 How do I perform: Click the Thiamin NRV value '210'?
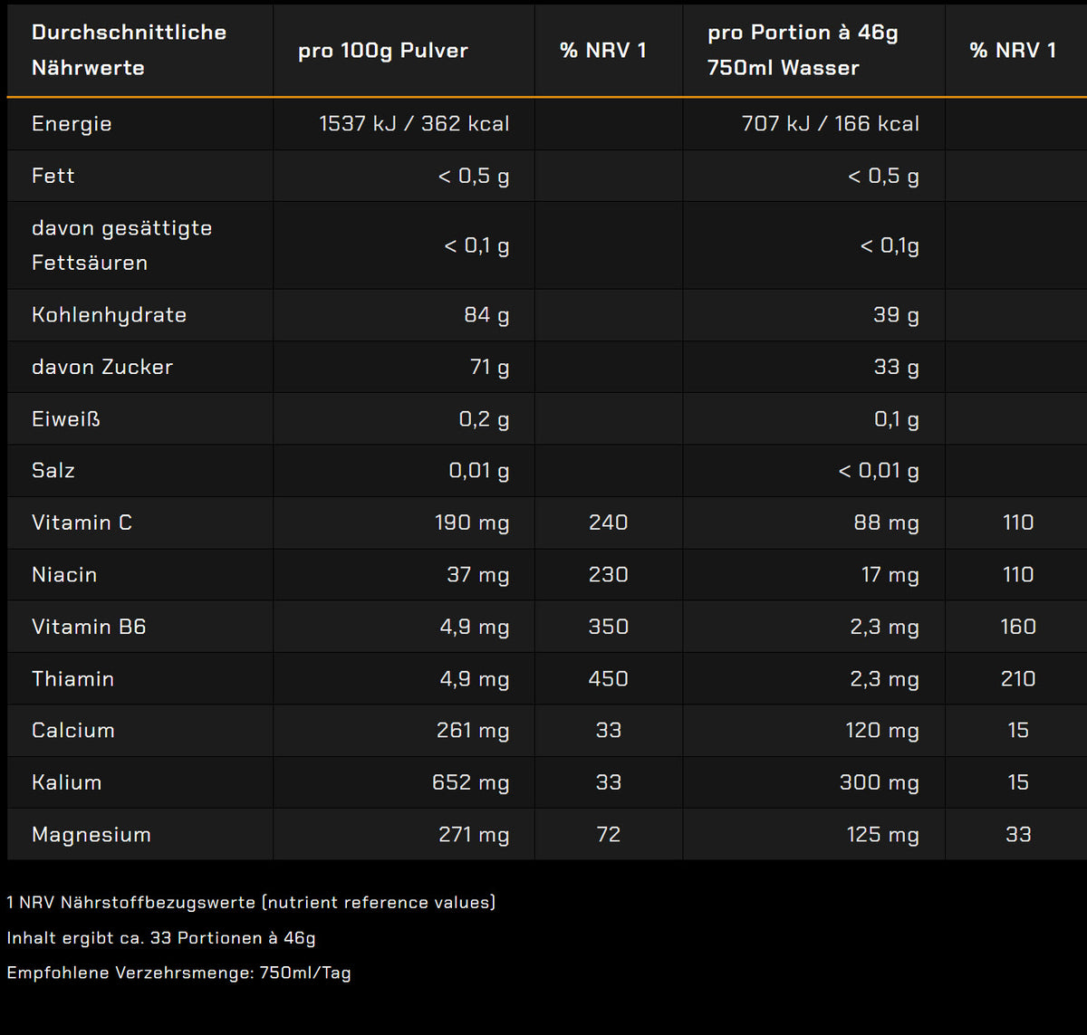click(1018, 679)
